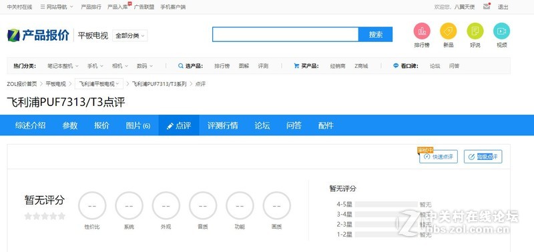Focus the product search input field
The image size is (534, 252).
286,35
